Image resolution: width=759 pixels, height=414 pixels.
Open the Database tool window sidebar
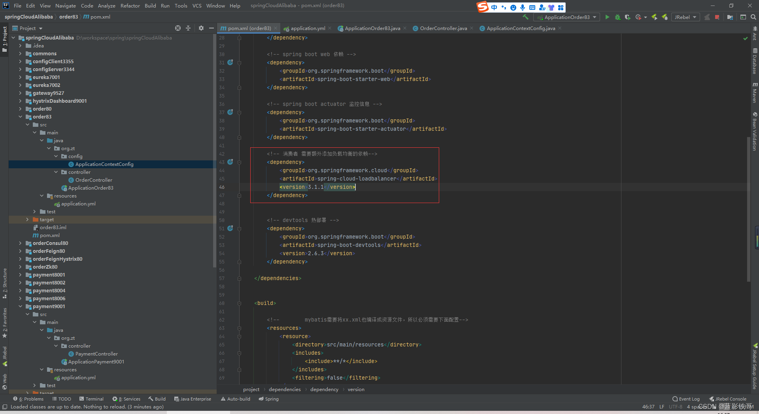click(755, 61)
